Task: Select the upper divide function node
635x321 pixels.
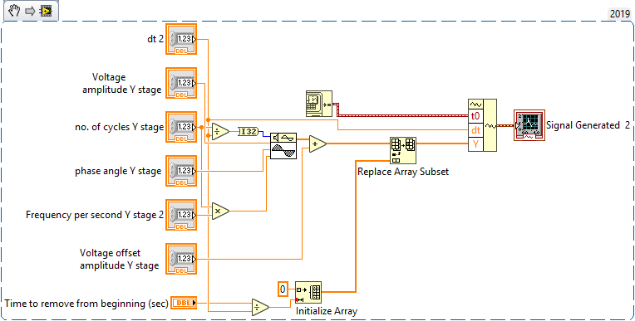Action: pos(220,131)
